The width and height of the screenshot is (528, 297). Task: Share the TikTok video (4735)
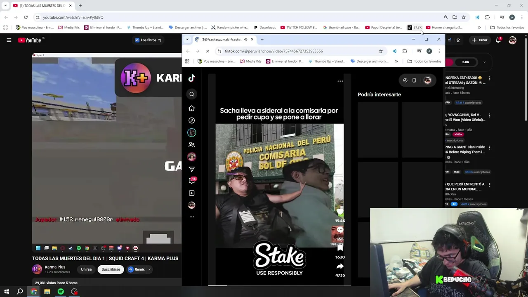(340, 266)
